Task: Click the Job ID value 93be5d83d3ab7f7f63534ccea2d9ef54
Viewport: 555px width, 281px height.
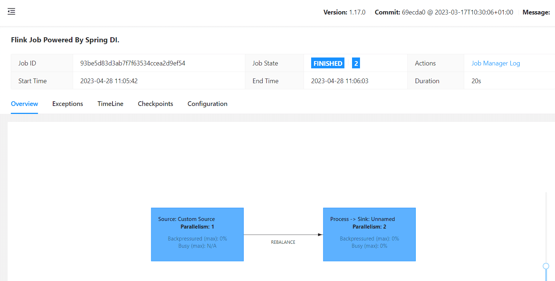Action: point(133,63)
